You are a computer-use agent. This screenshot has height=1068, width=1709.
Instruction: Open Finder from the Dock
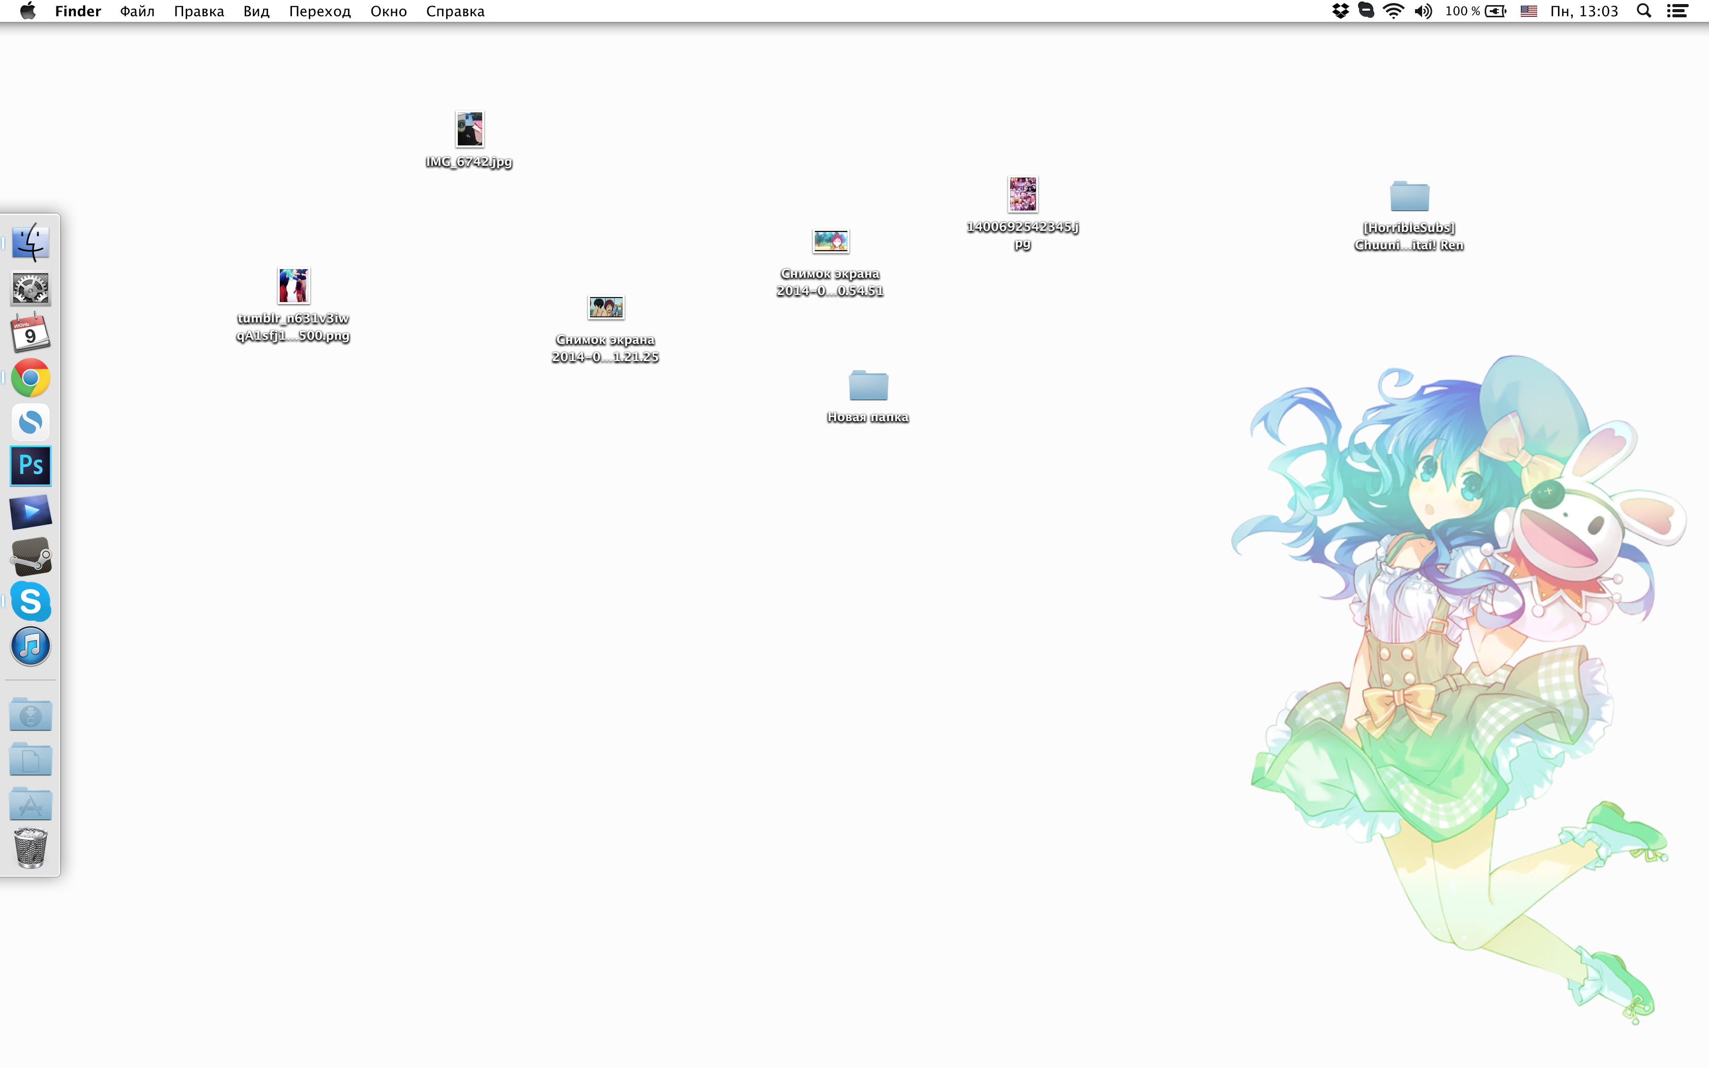pyautogui.click(x=31, y=243)
